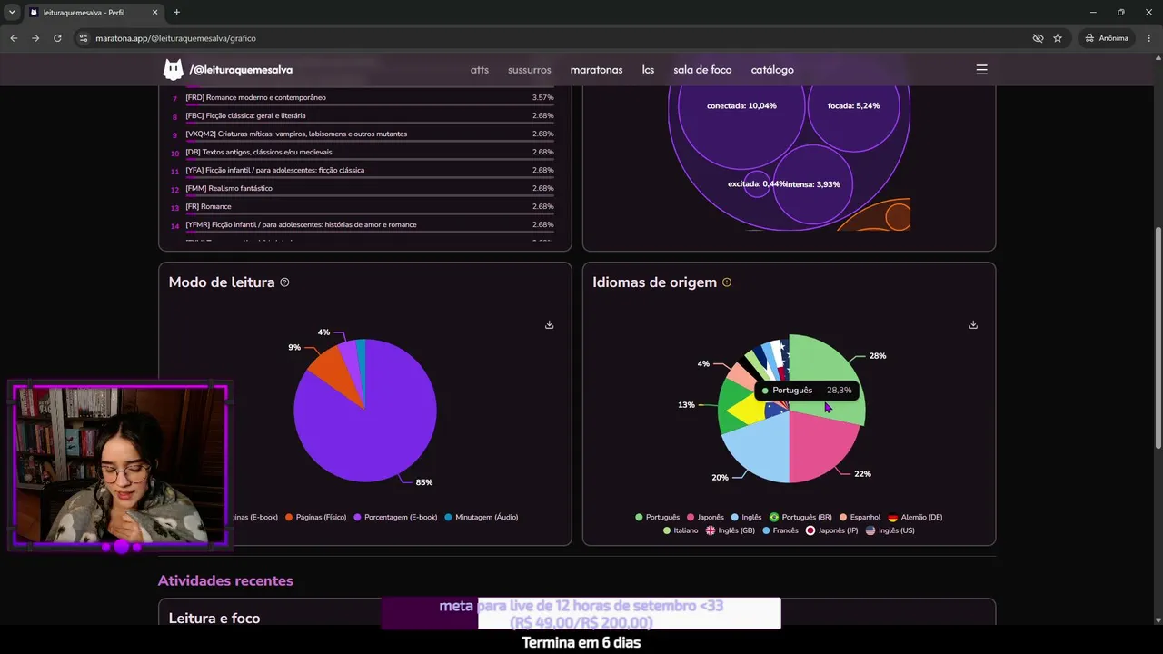The width and height of the screenshot is (1163, 654).
Task: Open the atts nav item
Action: tap(480, 70)
